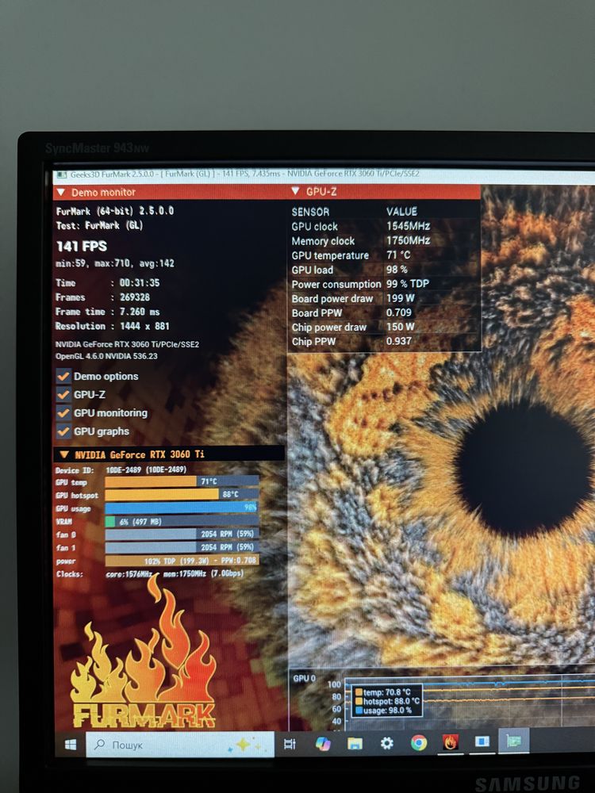
Task: Click the Frame time 7.260 ms value
Action: coord(140,312)
